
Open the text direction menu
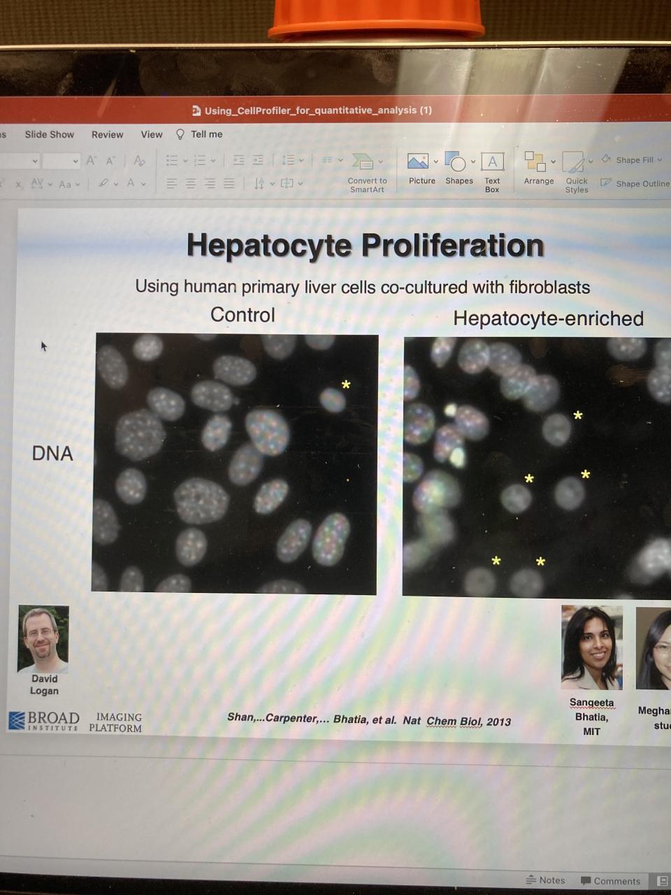tap(264, 183)
